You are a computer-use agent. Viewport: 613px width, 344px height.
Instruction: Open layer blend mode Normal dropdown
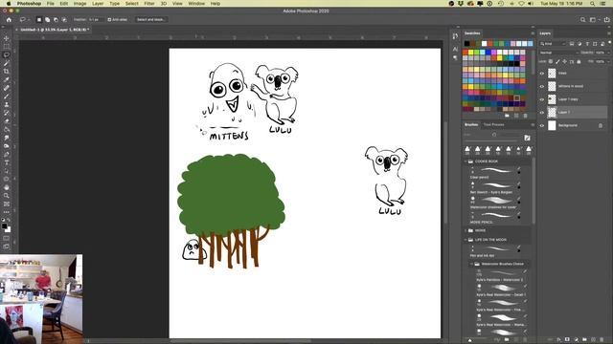click(x=558, y=53)
